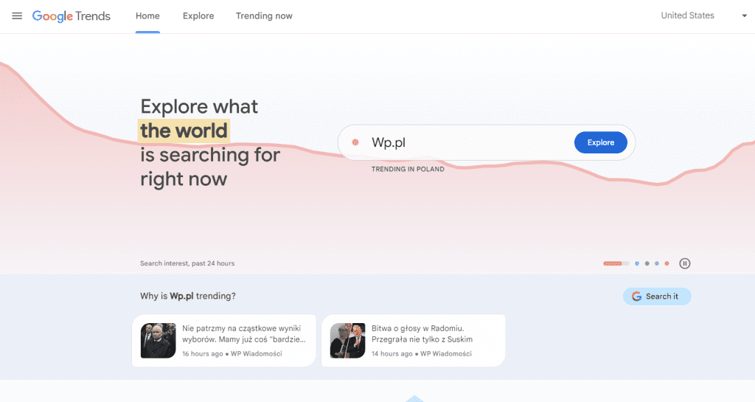Click the red dot icon beside Wp.pl
This screenshot has width=755, height=402.
pos(355,142)
